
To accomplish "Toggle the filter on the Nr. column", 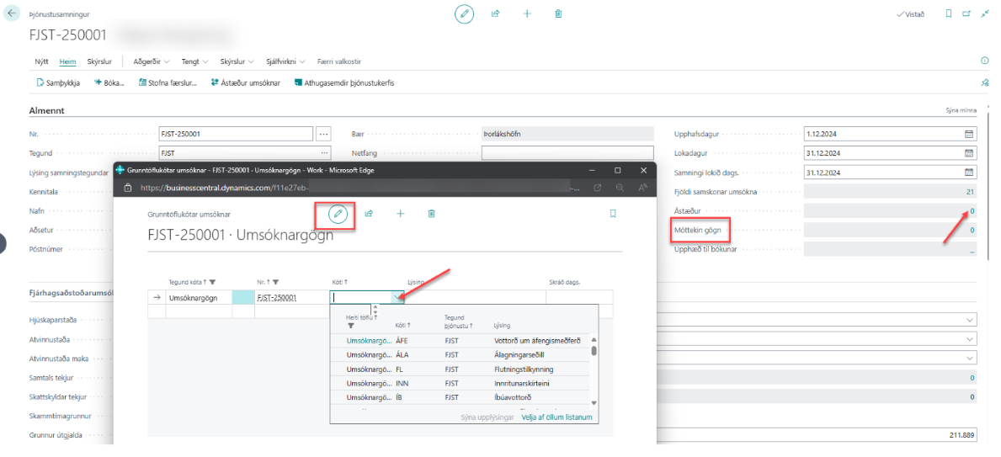I will pyautogui.click(x=275, y=282).
